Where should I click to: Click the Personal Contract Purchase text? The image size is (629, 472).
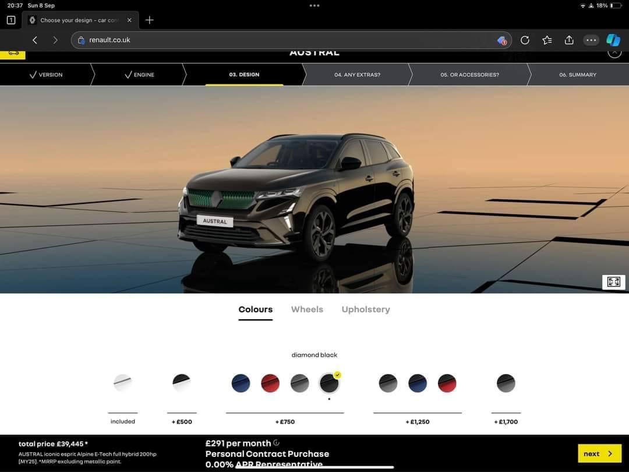tap(267, 454)
